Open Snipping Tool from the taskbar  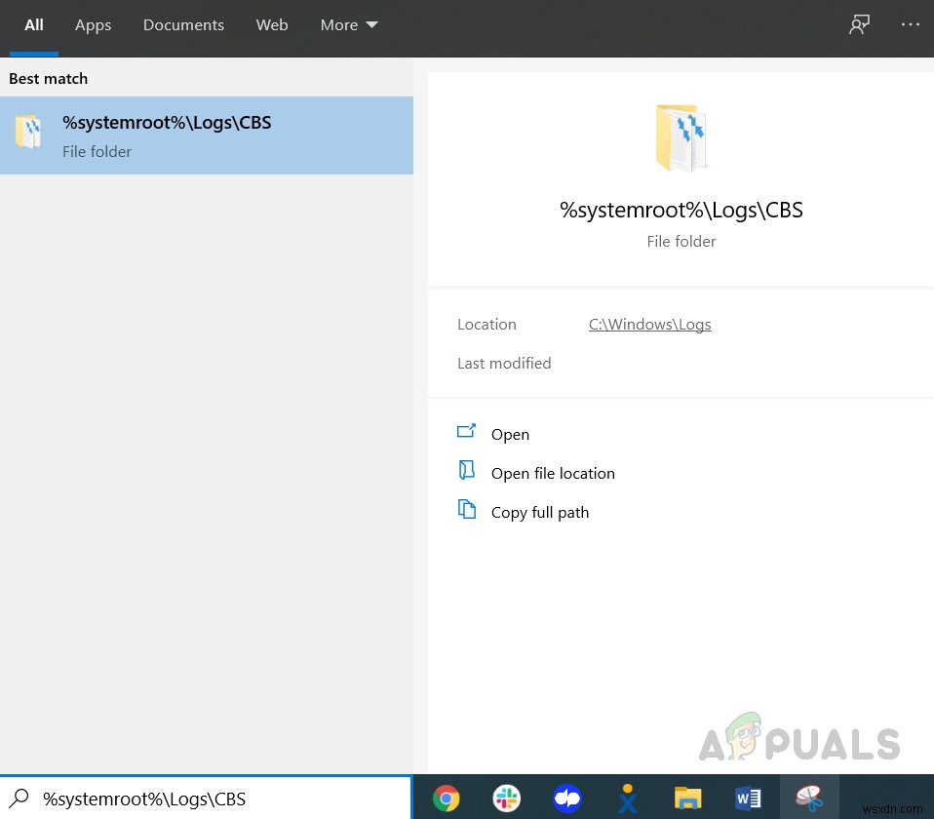coord(809,799)
